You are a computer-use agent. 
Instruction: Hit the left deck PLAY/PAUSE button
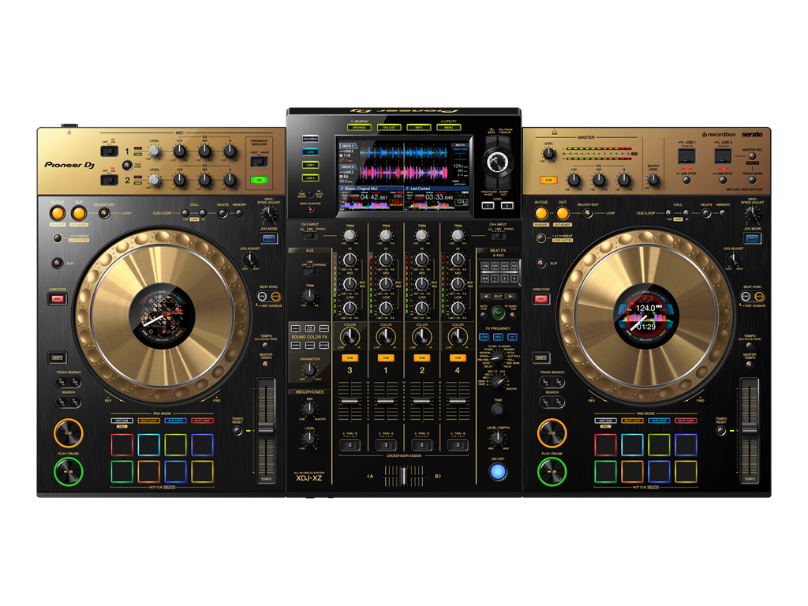pos(68,472)
